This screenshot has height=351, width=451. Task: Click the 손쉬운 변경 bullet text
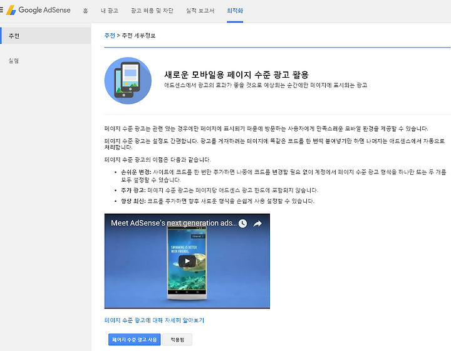click(283, 175)
